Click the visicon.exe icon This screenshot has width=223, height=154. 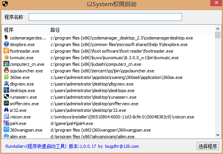coord(6,116)
